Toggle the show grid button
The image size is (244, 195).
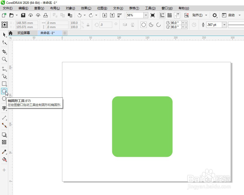170,15
